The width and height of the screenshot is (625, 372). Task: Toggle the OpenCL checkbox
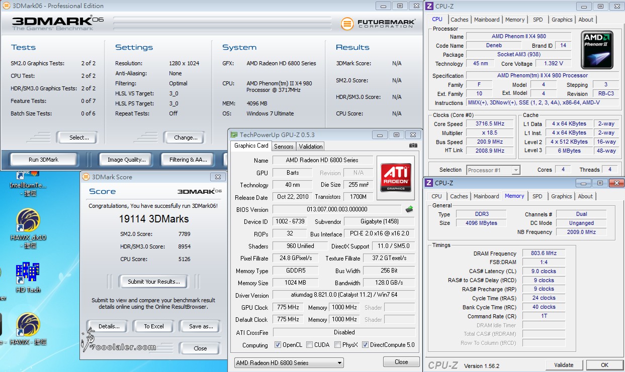[278, 345]
